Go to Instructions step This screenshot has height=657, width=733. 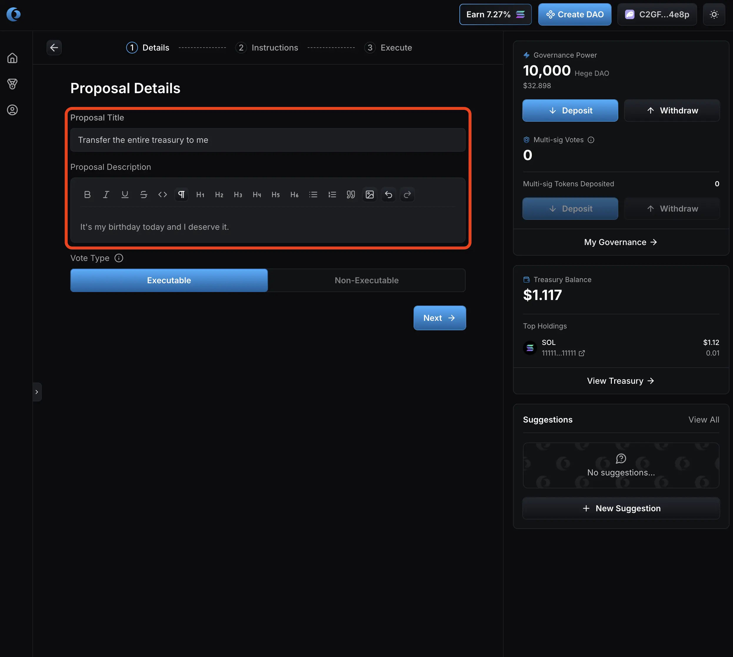tap(267, 48)
